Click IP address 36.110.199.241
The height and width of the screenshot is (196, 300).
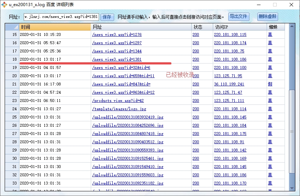(x=229, y=84)
